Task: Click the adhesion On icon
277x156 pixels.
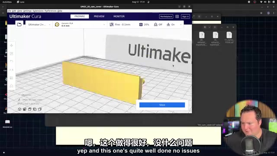Action: point(168,25)
